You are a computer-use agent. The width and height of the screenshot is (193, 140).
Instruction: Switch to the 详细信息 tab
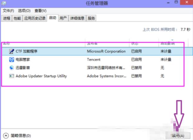77,18
